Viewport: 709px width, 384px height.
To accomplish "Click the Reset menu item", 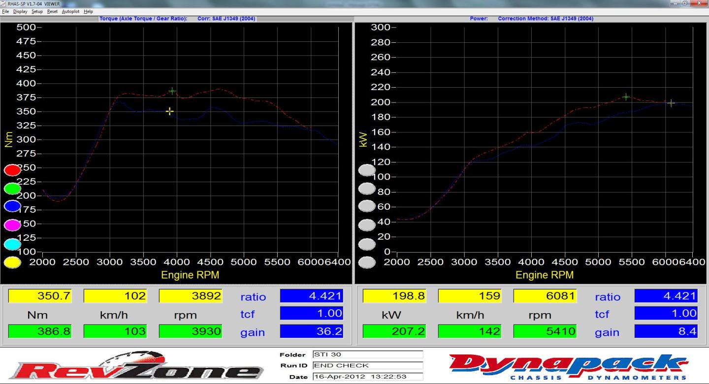I will coord(52,11).
